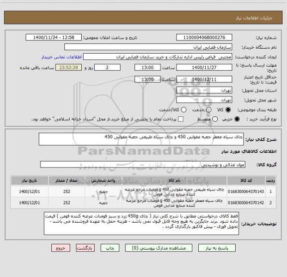Toggle the اسناد خزانه اسلامی payment checkbox

[181, 119]
